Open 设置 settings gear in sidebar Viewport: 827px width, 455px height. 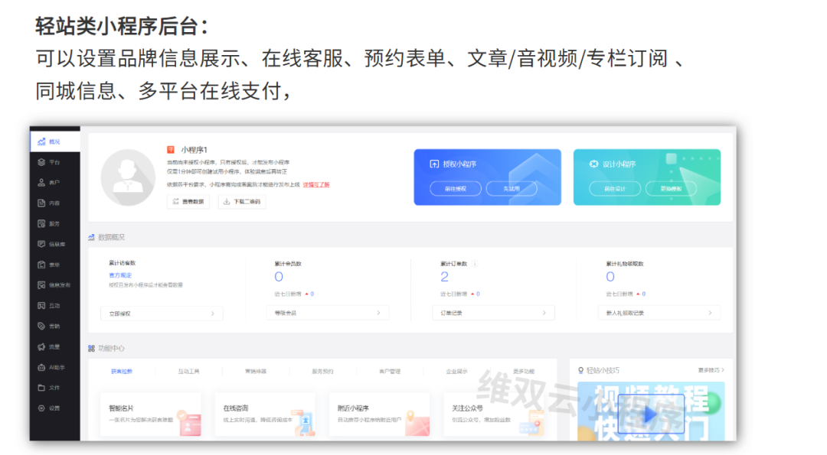click(x=42, y=408)
